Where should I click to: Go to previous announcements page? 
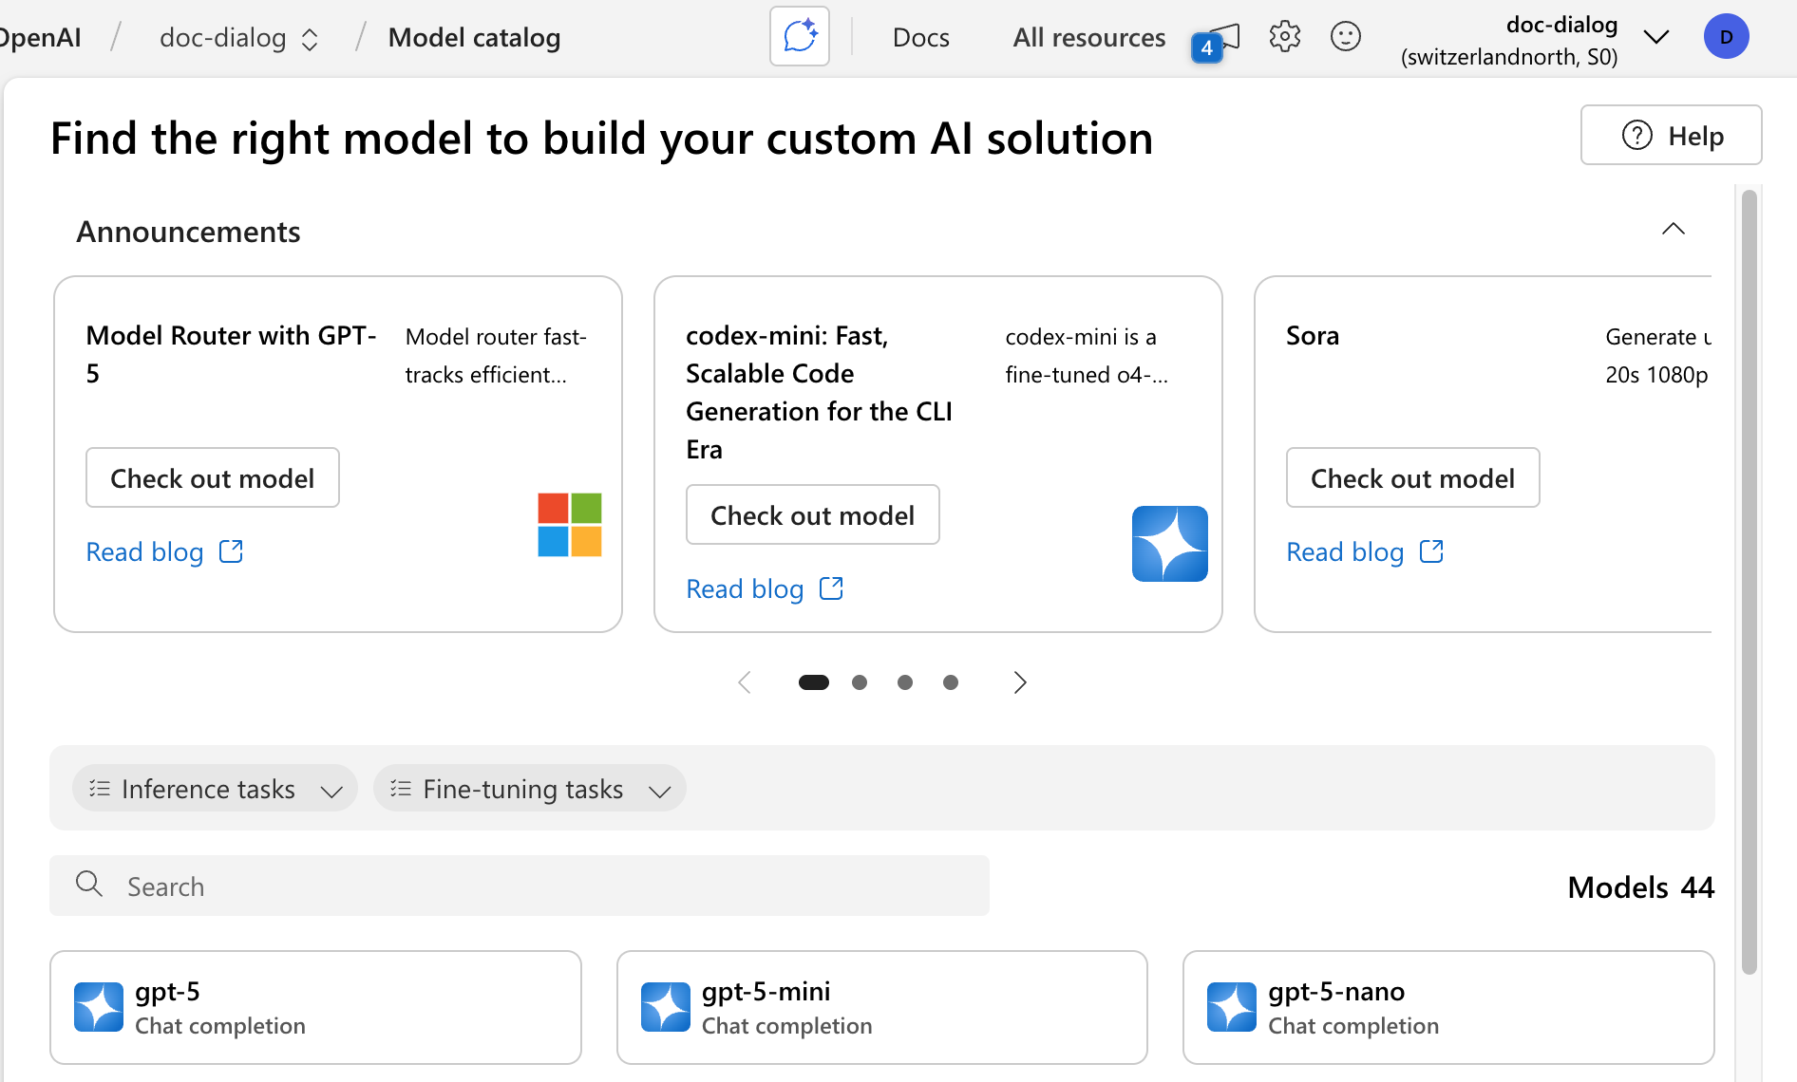point(745,682)
